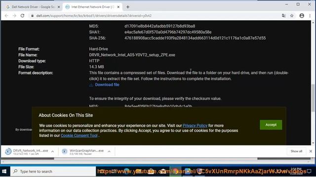Click the vertical page scrollbar thumb
This screenshot has width=316, height=177.
pyautogui.click(x=313, y=98)
